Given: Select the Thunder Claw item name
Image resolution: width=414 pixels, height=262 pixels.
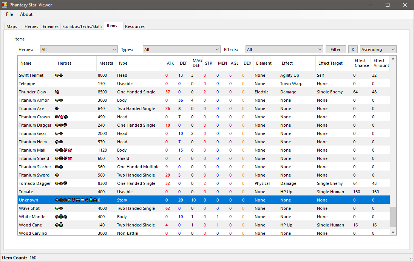Looking at the screenshot, I should [32, 92].
